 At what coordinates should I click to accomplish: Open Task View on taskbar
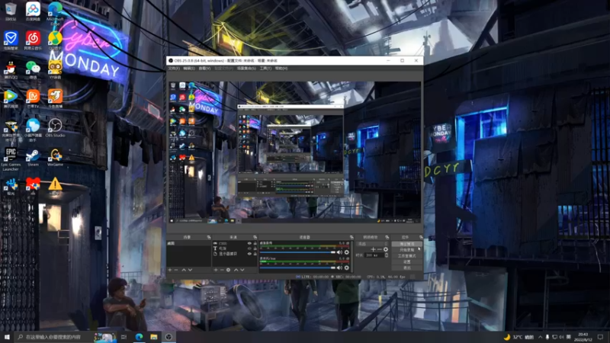coord(124,337)
